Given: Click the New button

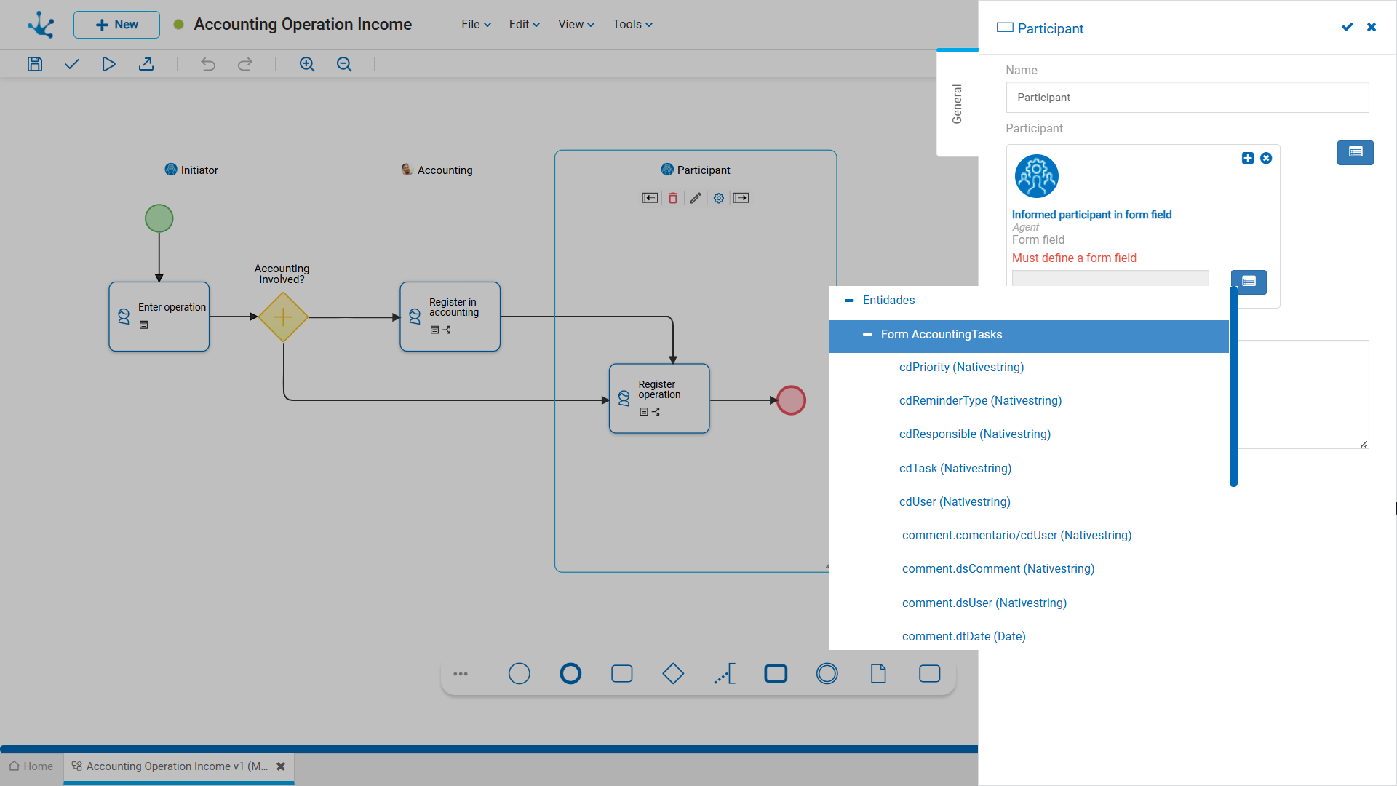Looking at the screenshot, I should (116, 25).
